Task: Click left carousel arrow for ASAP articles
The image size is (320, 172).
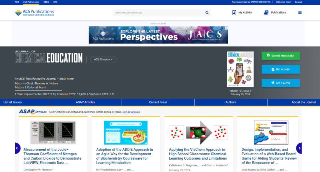Action: (17, 148)
